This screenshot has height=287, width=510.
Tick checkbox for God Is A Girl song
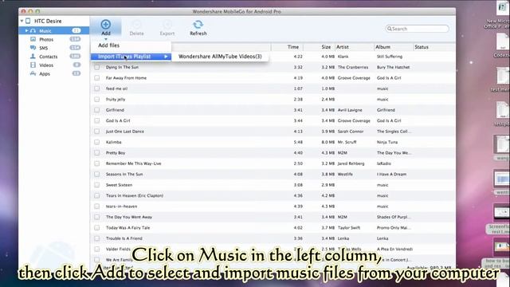tap(97, 120)
